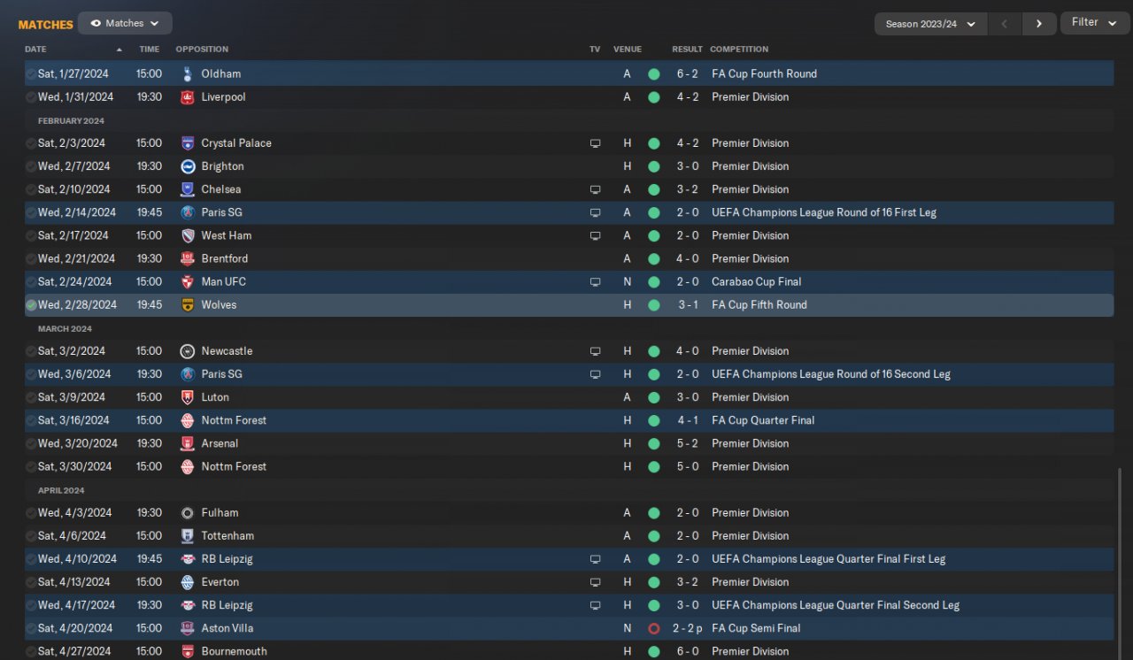Toggle the check circle for Oldham 1/27/2024
The width and height of the screenshot is (1133, 660).
tap(31, 74)
